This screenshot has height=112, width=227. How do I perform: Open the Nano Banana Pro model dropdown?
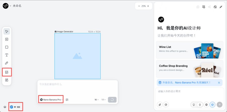[x=51, y=100]
